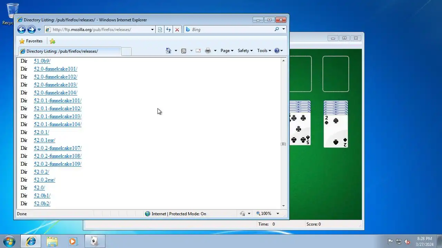Open the 52.0b1/ directory link

42,196
